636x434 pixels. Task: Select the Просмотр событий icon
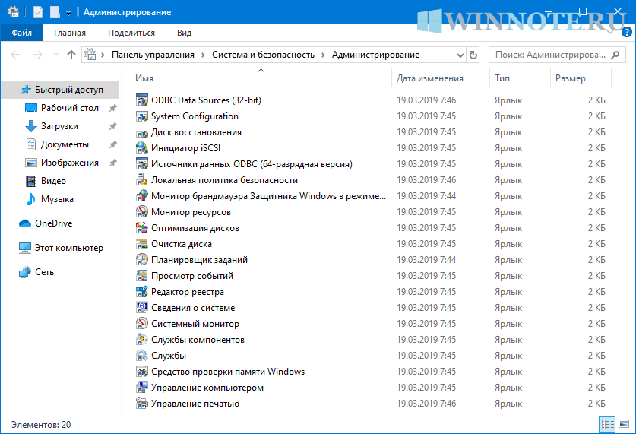(141, 276)
